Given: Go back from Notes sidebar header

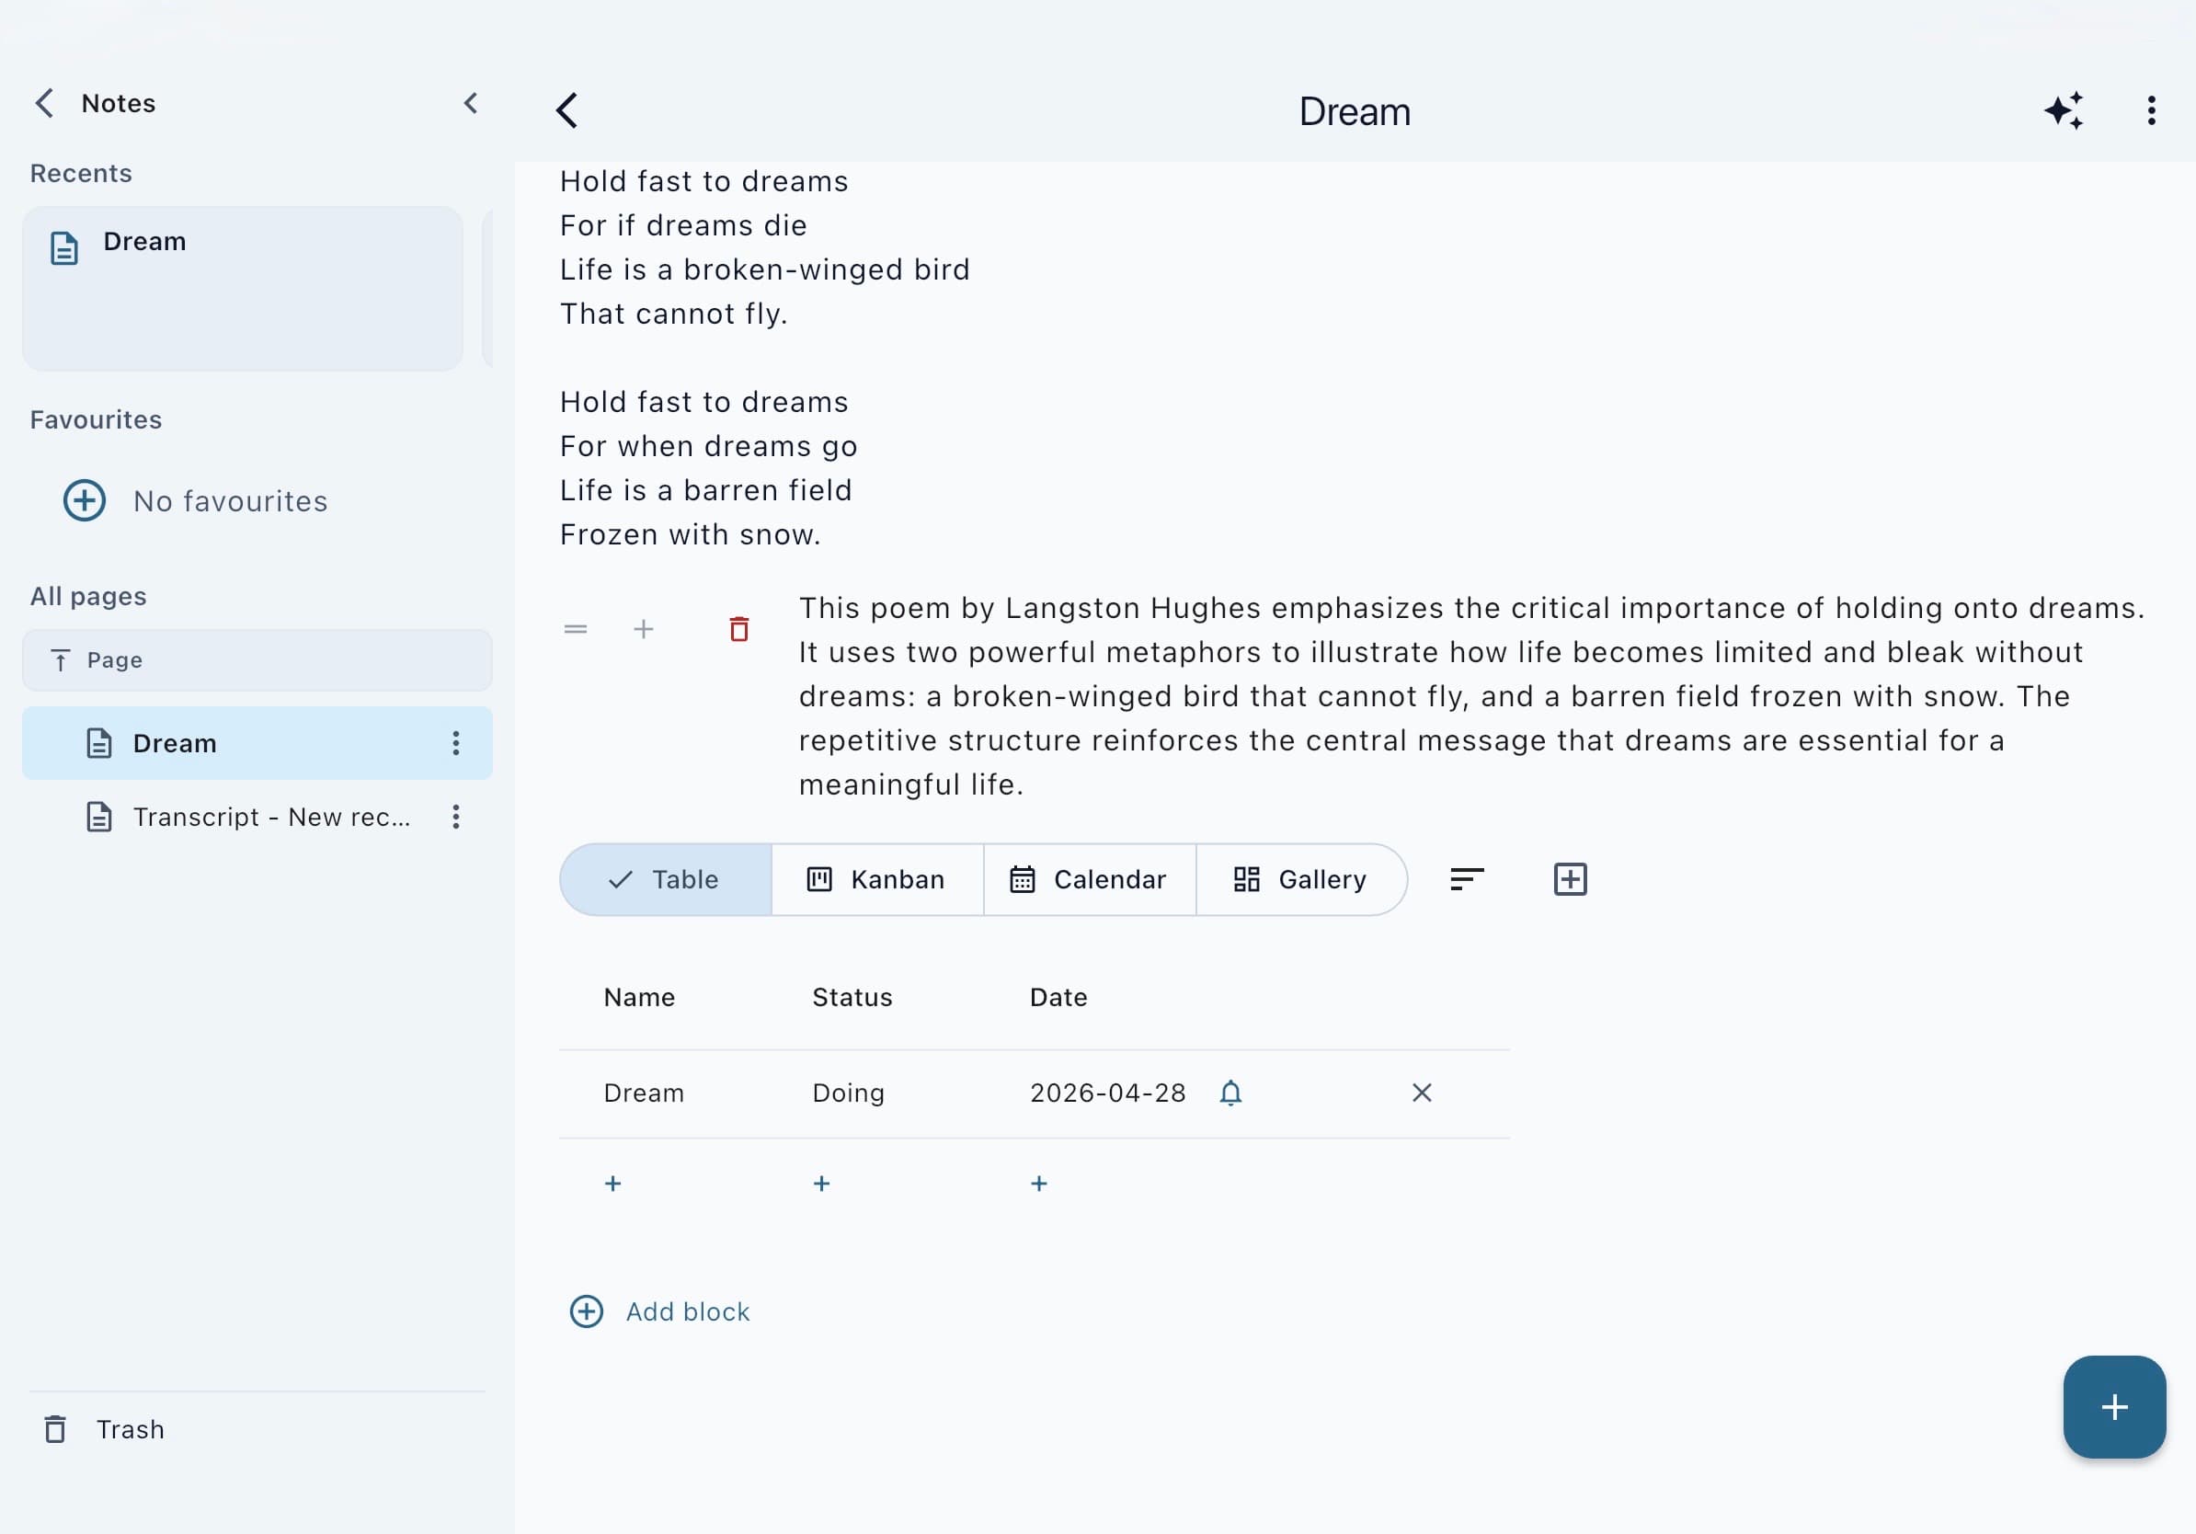Looking at the screenshot, I should coord(44,103).
